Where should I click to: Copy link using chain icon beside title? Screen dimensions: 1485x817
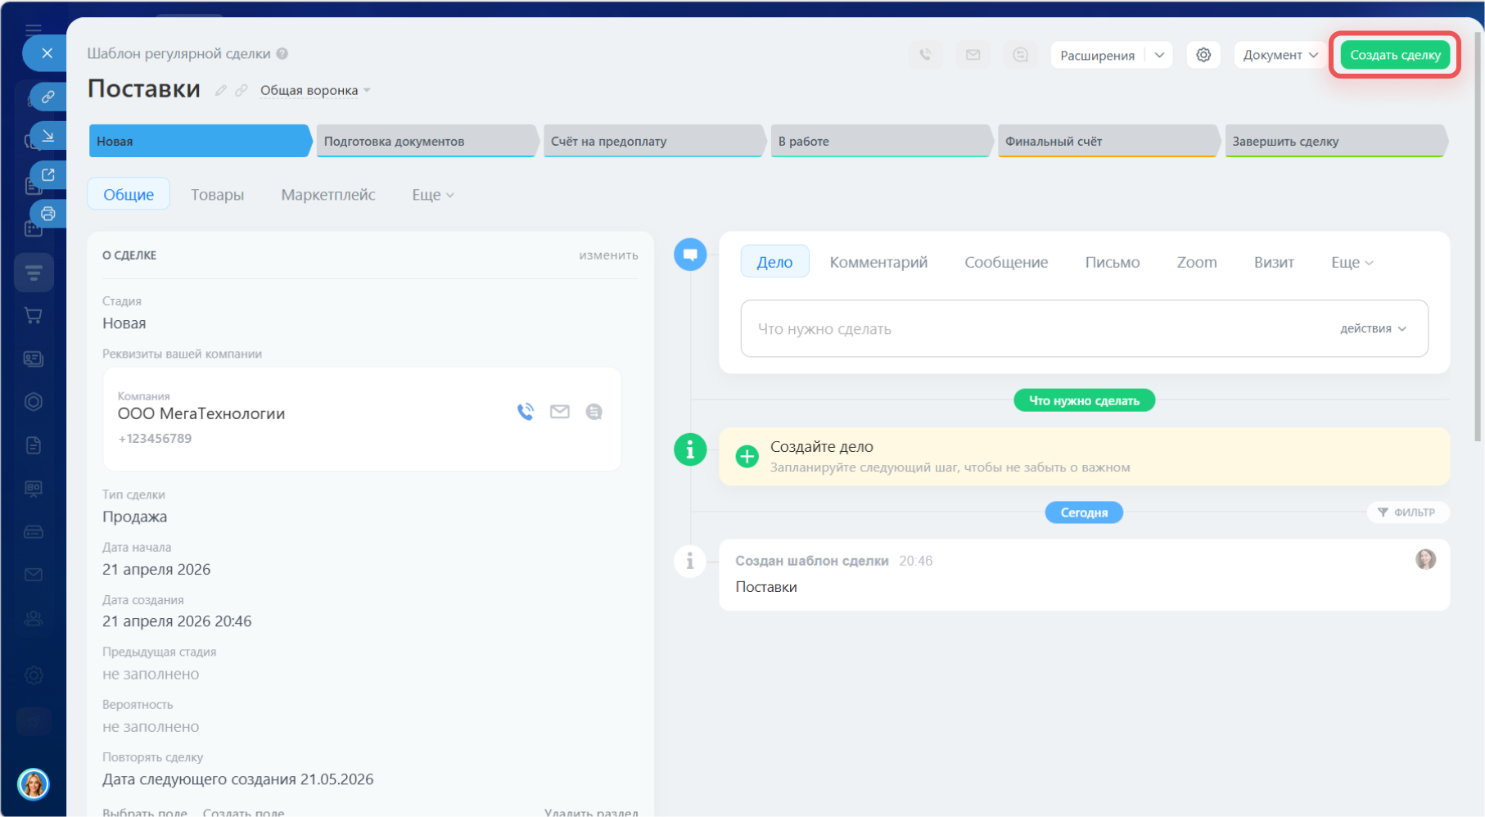tap(241, 91)
